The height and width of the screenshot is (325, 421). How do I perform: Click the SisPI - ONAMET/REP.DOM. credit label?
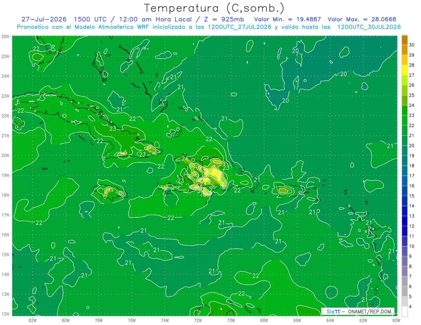[x=358, y=311]
